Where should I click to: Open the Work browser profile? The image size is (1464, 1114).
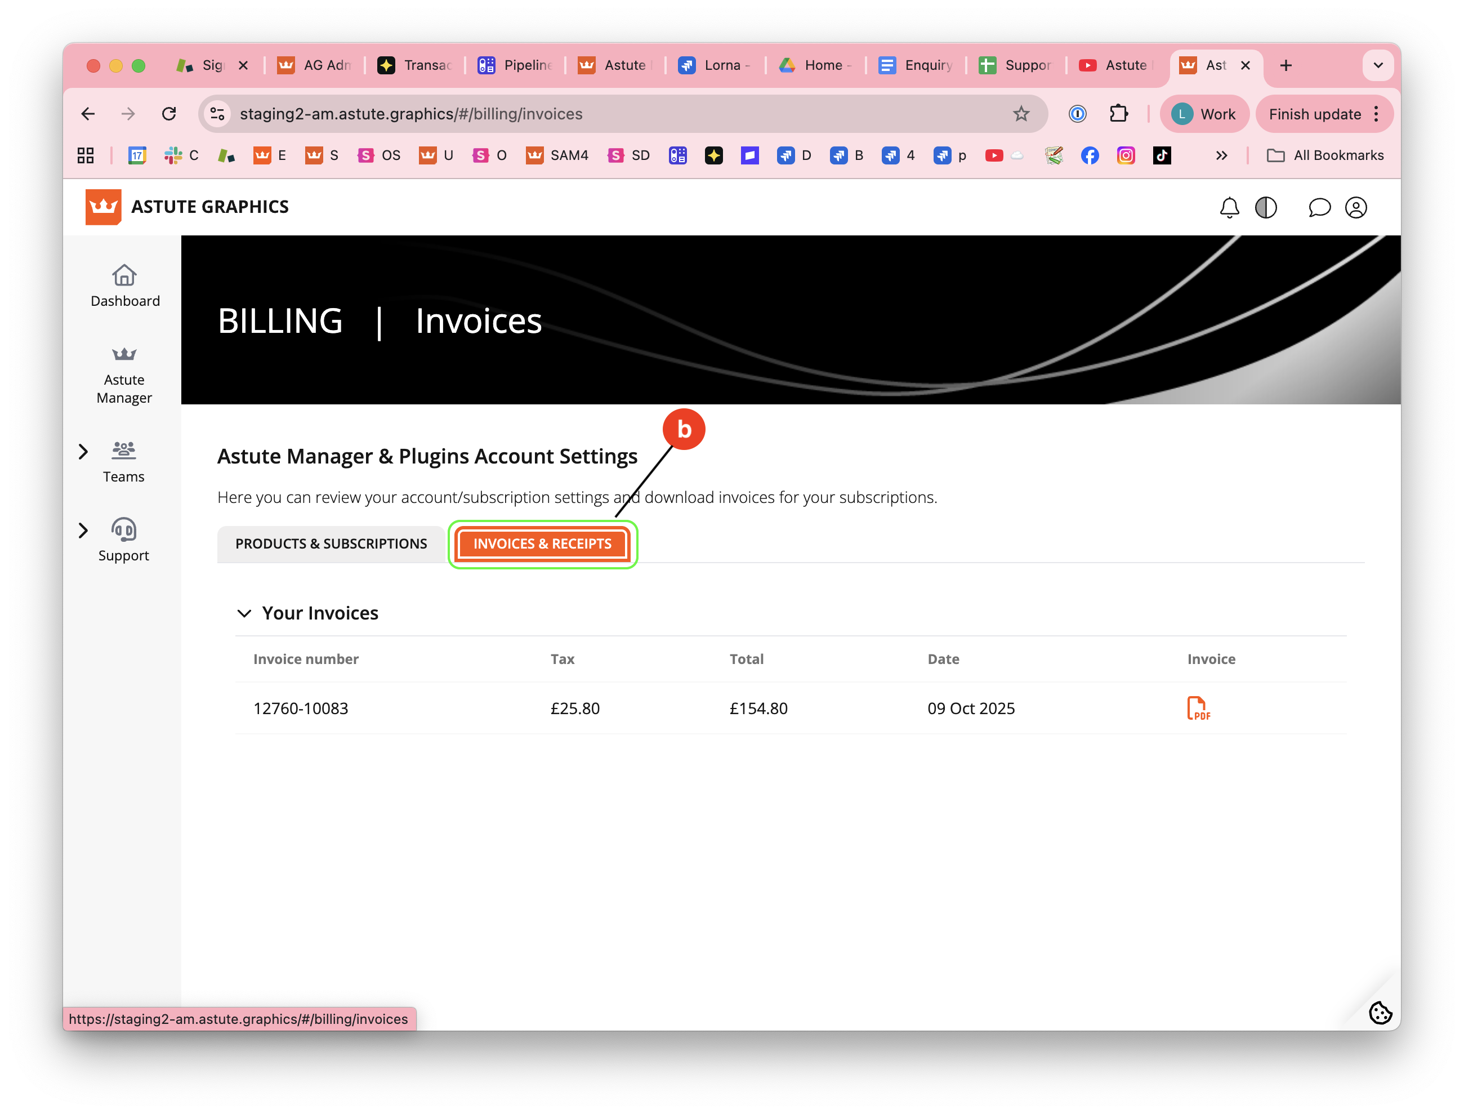point(1206,113)
